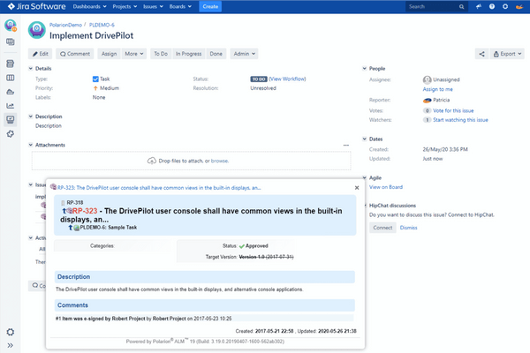This screenshot has height=353, width=530.
Task: Collapse the People section
Action: tap(365, 68)
